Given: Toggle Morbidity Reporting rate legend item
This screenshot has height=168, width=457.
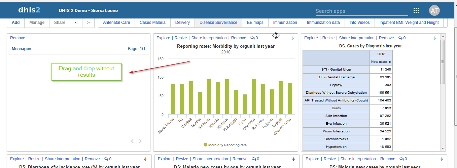Looking at the screenshot, I should pos(225,145).
